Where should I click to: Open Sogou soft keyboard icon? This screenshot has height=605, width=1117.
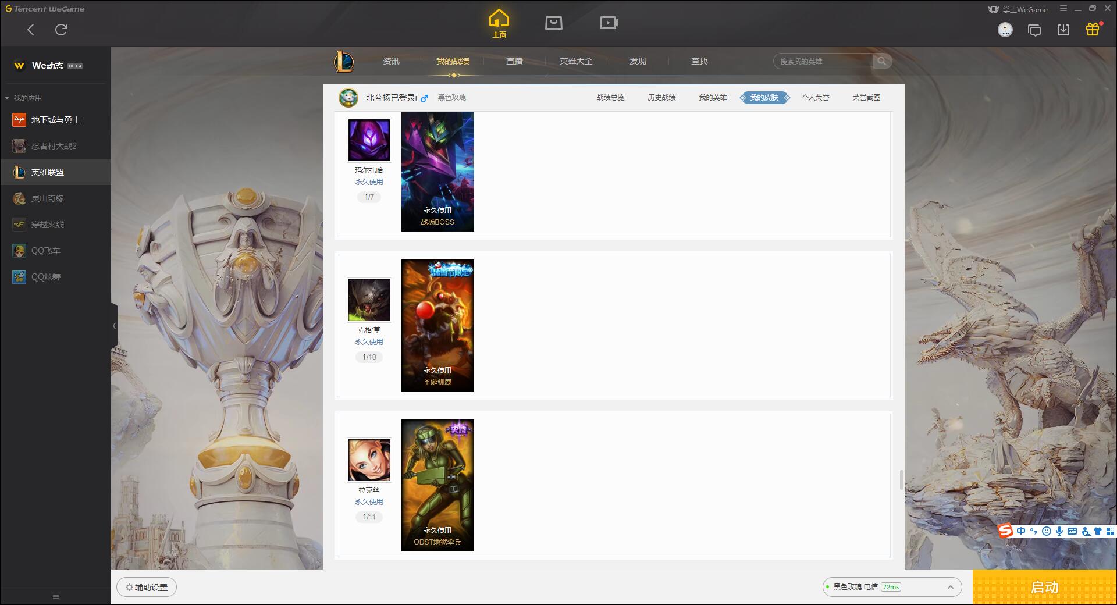[x=1072, y=531]
